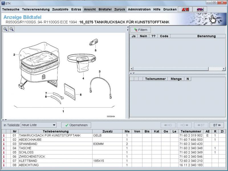
Task: Open info icon for SCHLOSS row
Action: tap(4, 152)
